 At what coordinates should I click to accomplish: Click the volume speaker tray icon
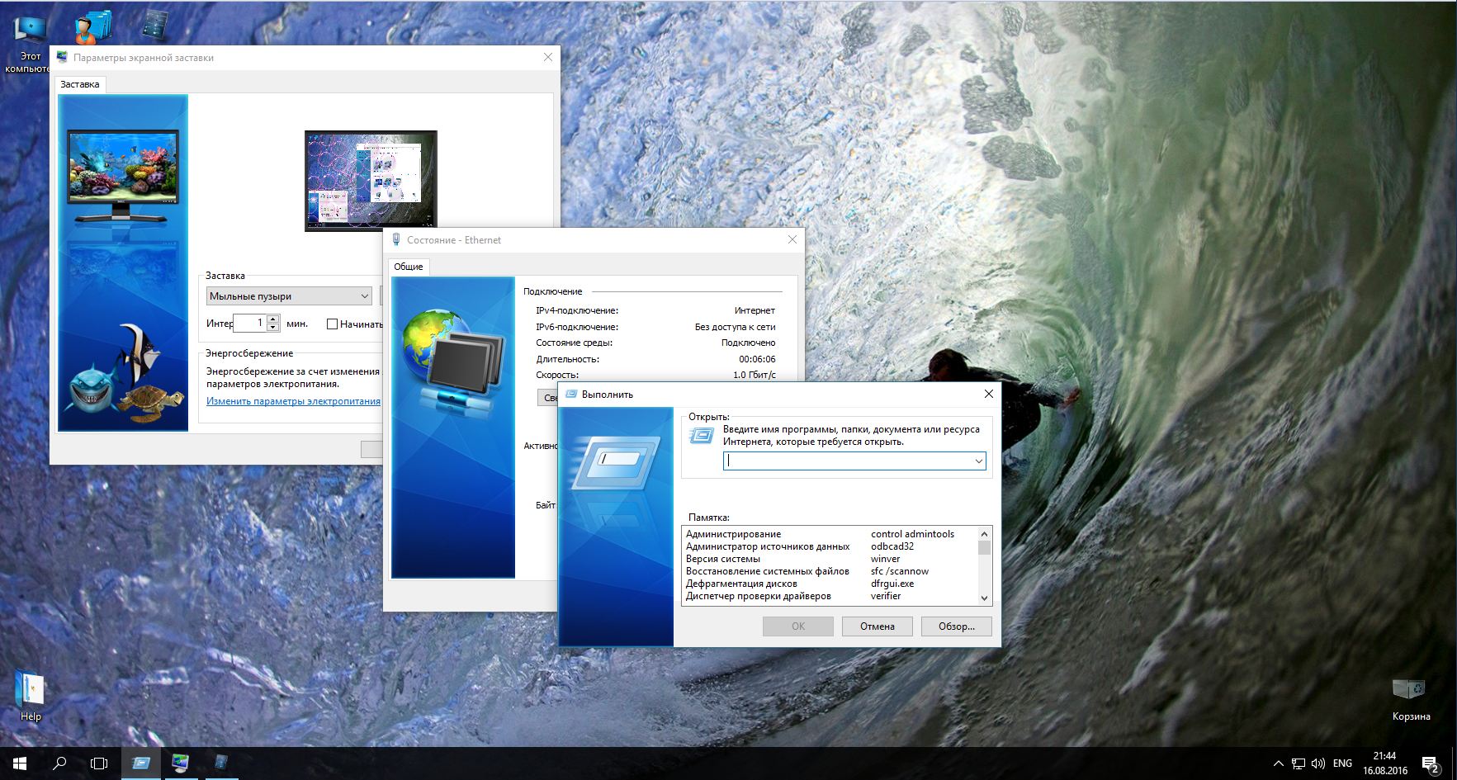(1317, 763)
